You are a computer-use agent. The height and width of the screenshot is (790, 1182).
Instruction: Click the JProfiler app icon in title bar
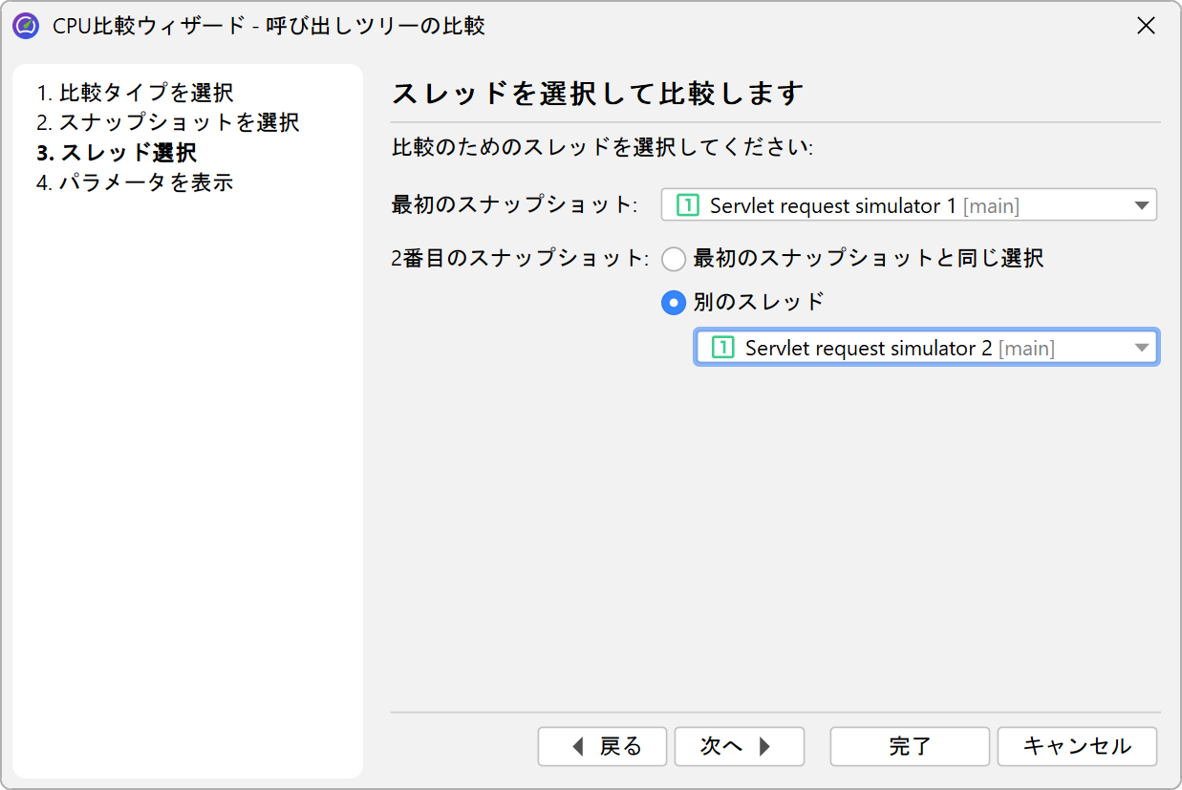pyautogui.click(x=26, y=26)
